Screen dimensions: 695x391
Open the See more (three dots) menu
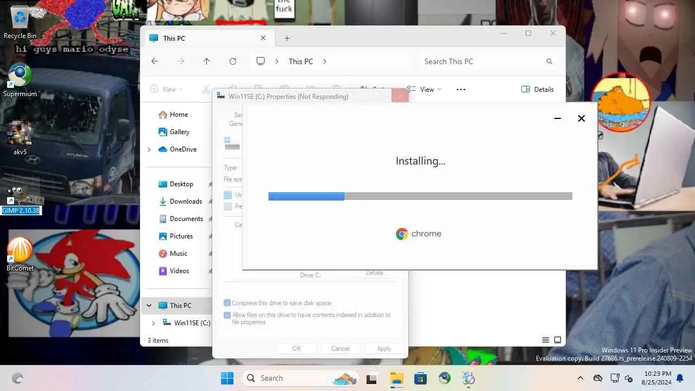(x=461, y=90)
